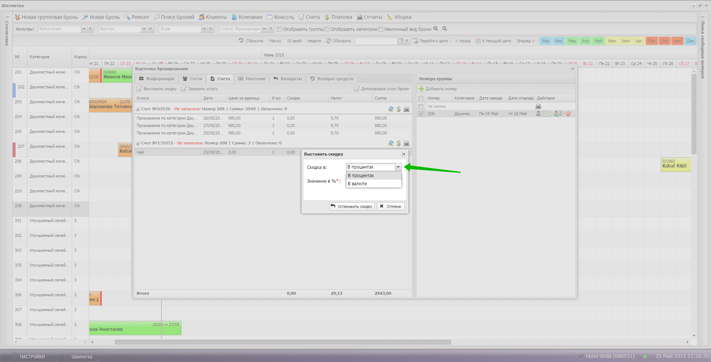This screenshot has width=711, height=362.
Task: Select В валюте from the discount list
Action: (x=374, y=184)
